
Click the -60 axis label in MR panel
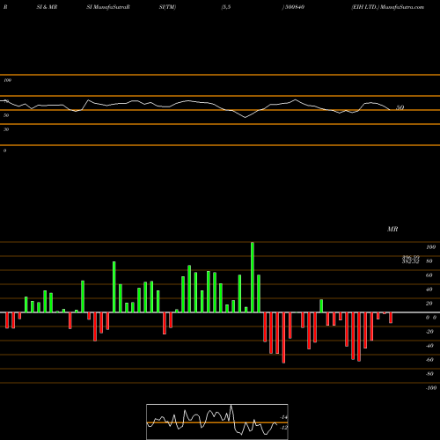click(x=429, y=360)
